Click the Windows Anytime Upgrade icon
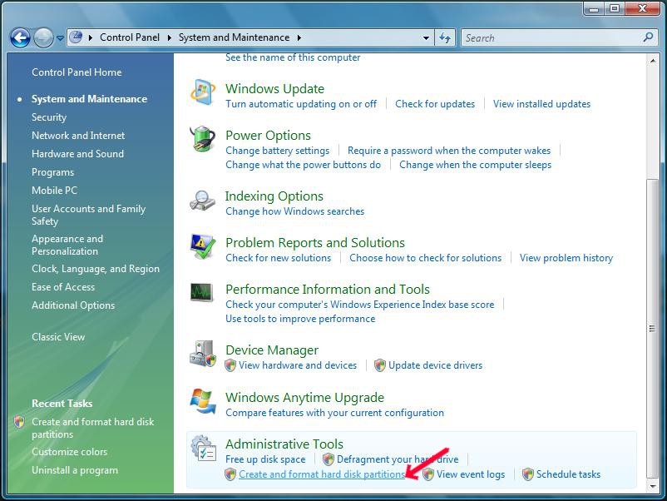The width and height of the screenshot is (667, 501). (203, 400)
